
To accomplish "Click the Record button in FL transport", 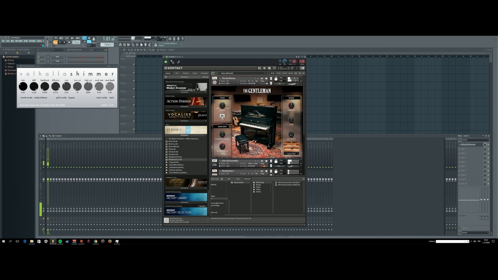I will pos(69,42).
